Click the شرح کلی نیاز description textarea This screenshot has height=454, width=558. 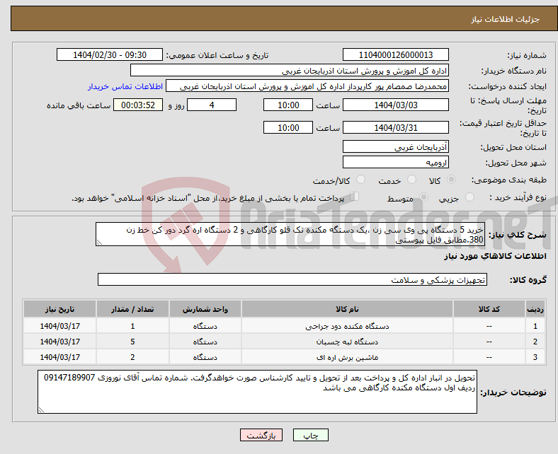(290, 234)
